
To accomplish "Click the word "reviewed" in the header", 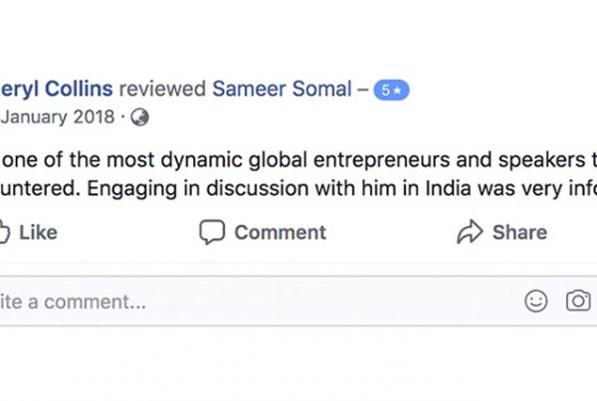I will (x=160, y=89).
